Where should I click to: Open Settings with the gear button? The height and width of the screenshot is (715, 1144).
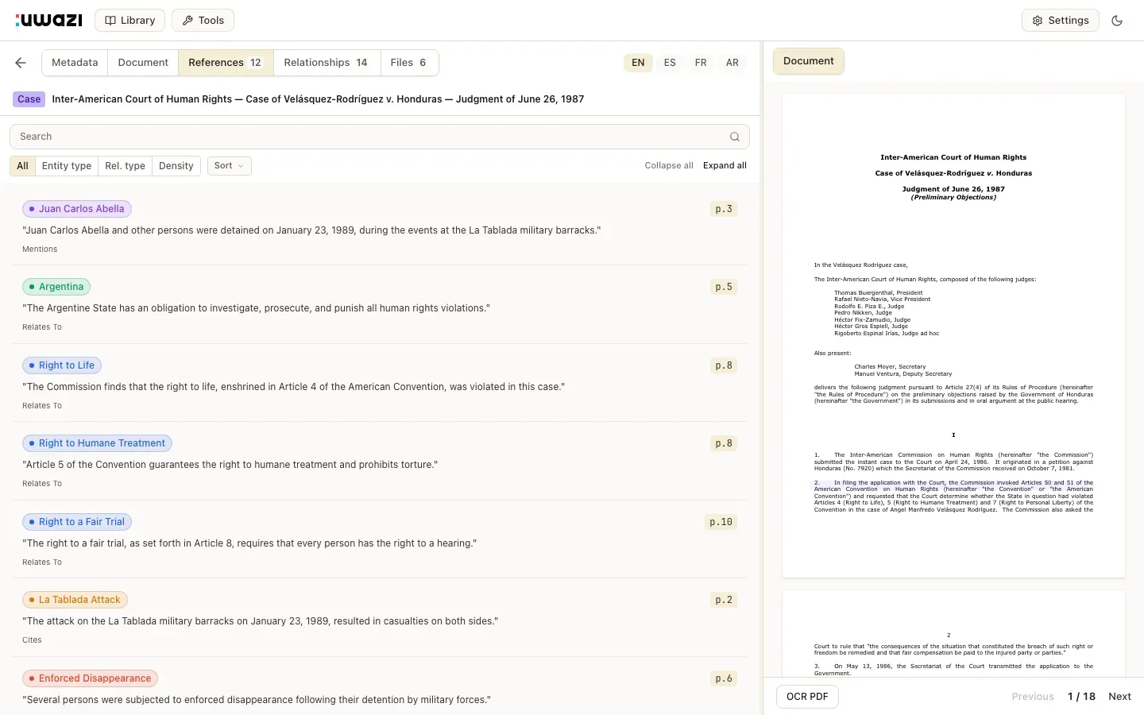[x=1060, y=21]
